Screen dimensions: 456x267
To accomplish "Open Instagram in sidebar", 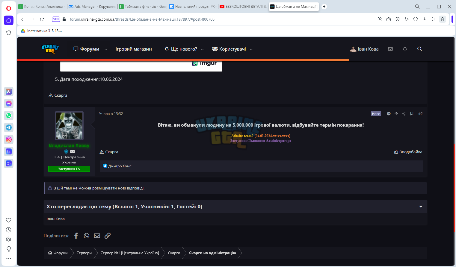I will tap(9, 139).
